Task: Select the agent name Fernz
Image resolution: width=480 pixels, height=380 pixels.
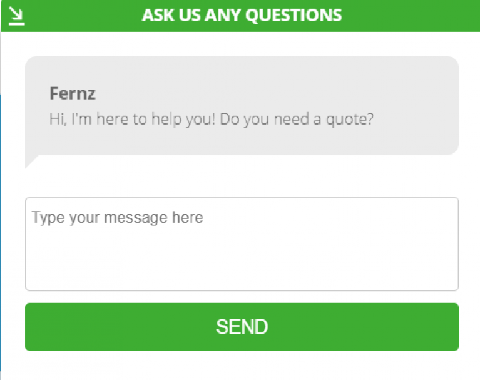Action: pos(73,94)
